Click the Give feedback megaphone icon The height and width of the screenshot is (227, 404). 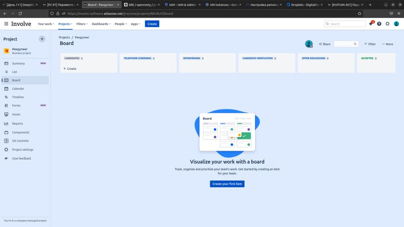click(6, 159)
